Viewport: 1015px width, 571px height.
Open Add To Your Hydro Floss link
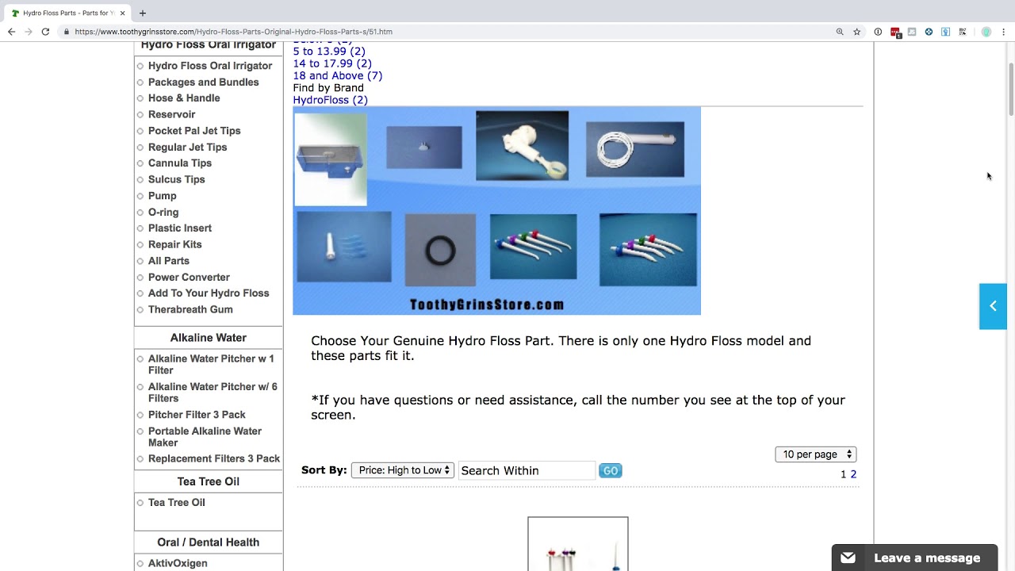[209, 293]
